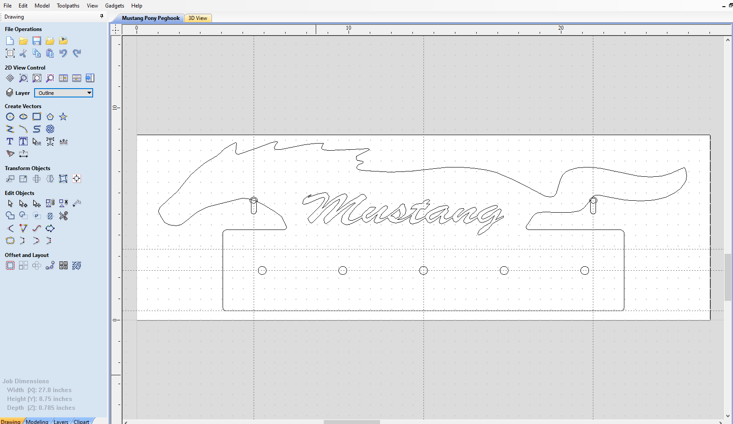Switch to Clipart bottom tab

click(x=81, y=421)
